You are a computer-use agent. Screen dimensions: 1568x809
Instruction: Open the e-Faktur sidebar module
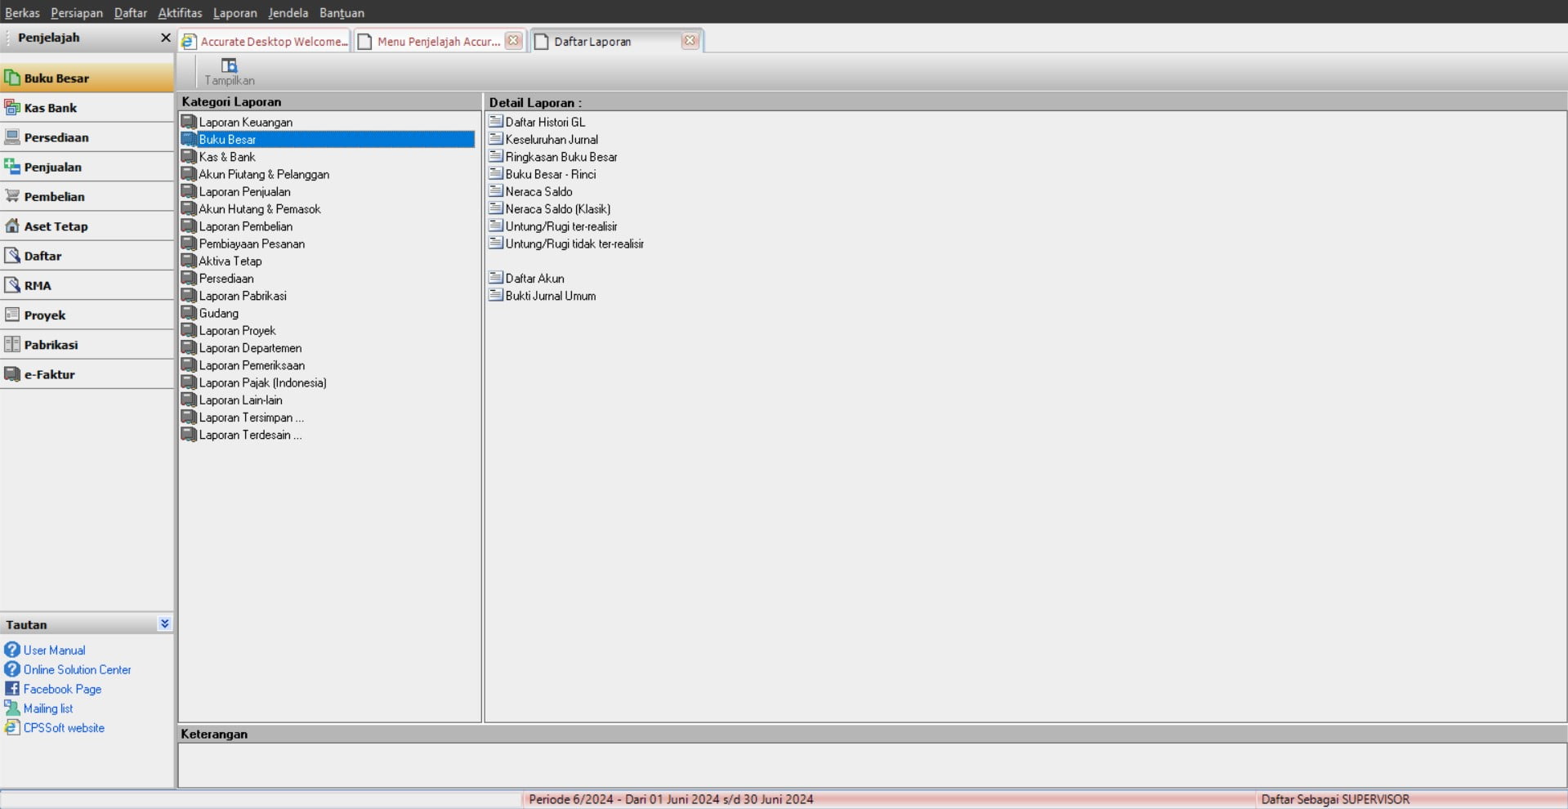[49, 374]
